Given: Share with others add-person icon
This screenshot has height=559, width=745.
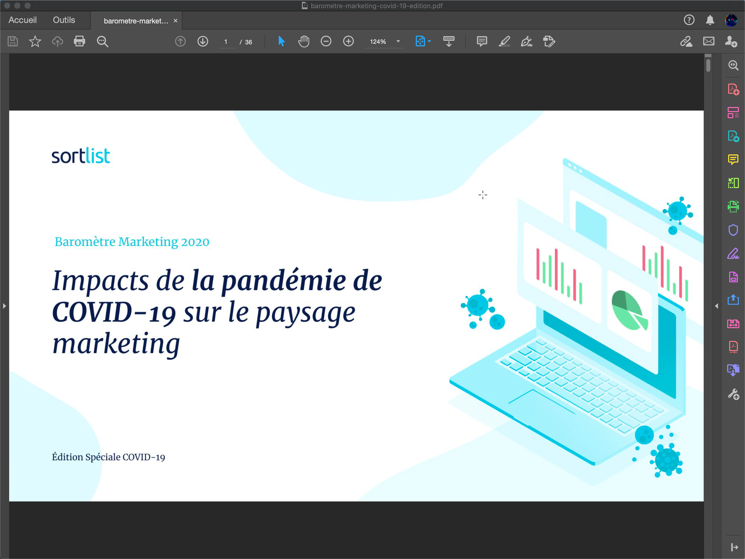Looking at the screenshot, I should [x=731, y=42].
